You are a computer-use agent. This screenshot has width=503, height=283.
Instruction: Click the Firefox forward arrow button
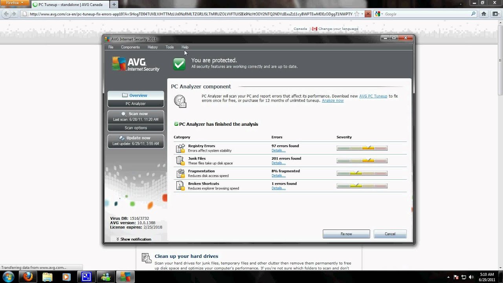(x=14, y=14)
